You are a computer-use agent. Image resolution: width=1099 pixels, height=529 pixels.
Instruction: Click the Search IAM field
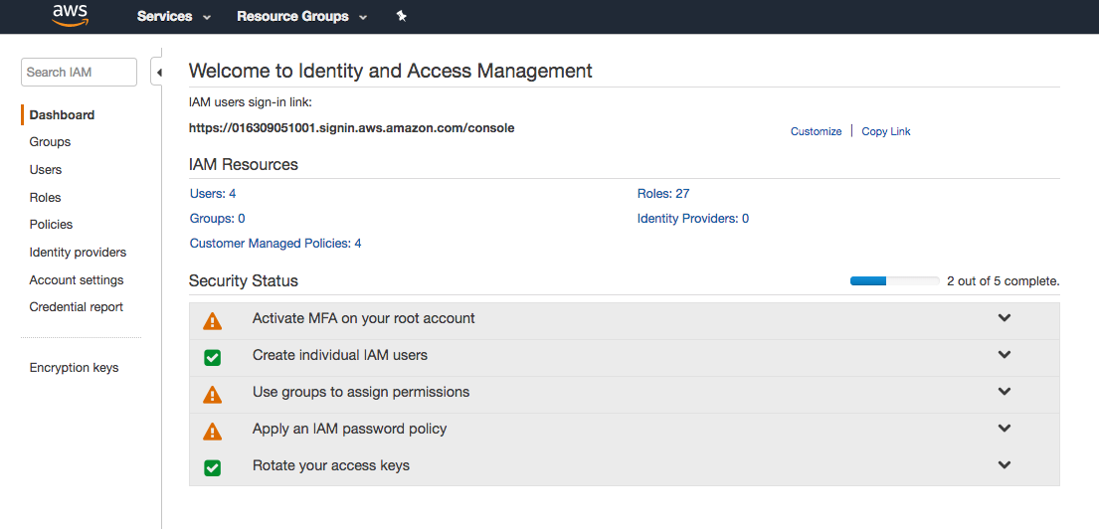coord(79,72)
